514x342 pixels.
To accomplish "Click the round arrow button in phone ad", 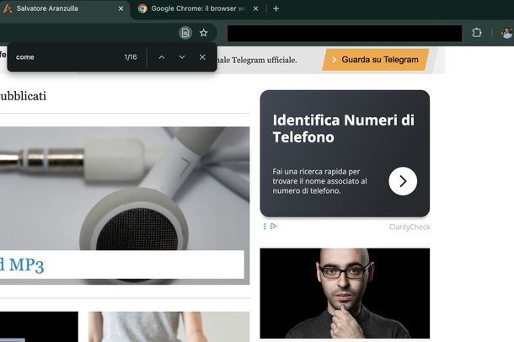I will click(403, 181).
